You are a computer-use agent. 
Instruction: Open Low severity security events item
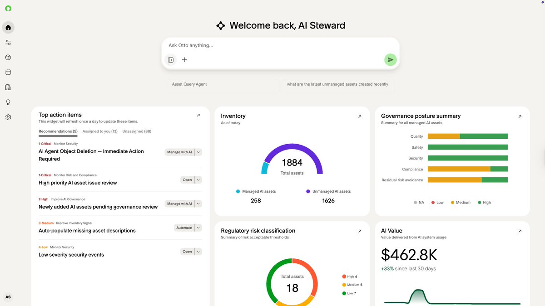click(x=71, y=255)
